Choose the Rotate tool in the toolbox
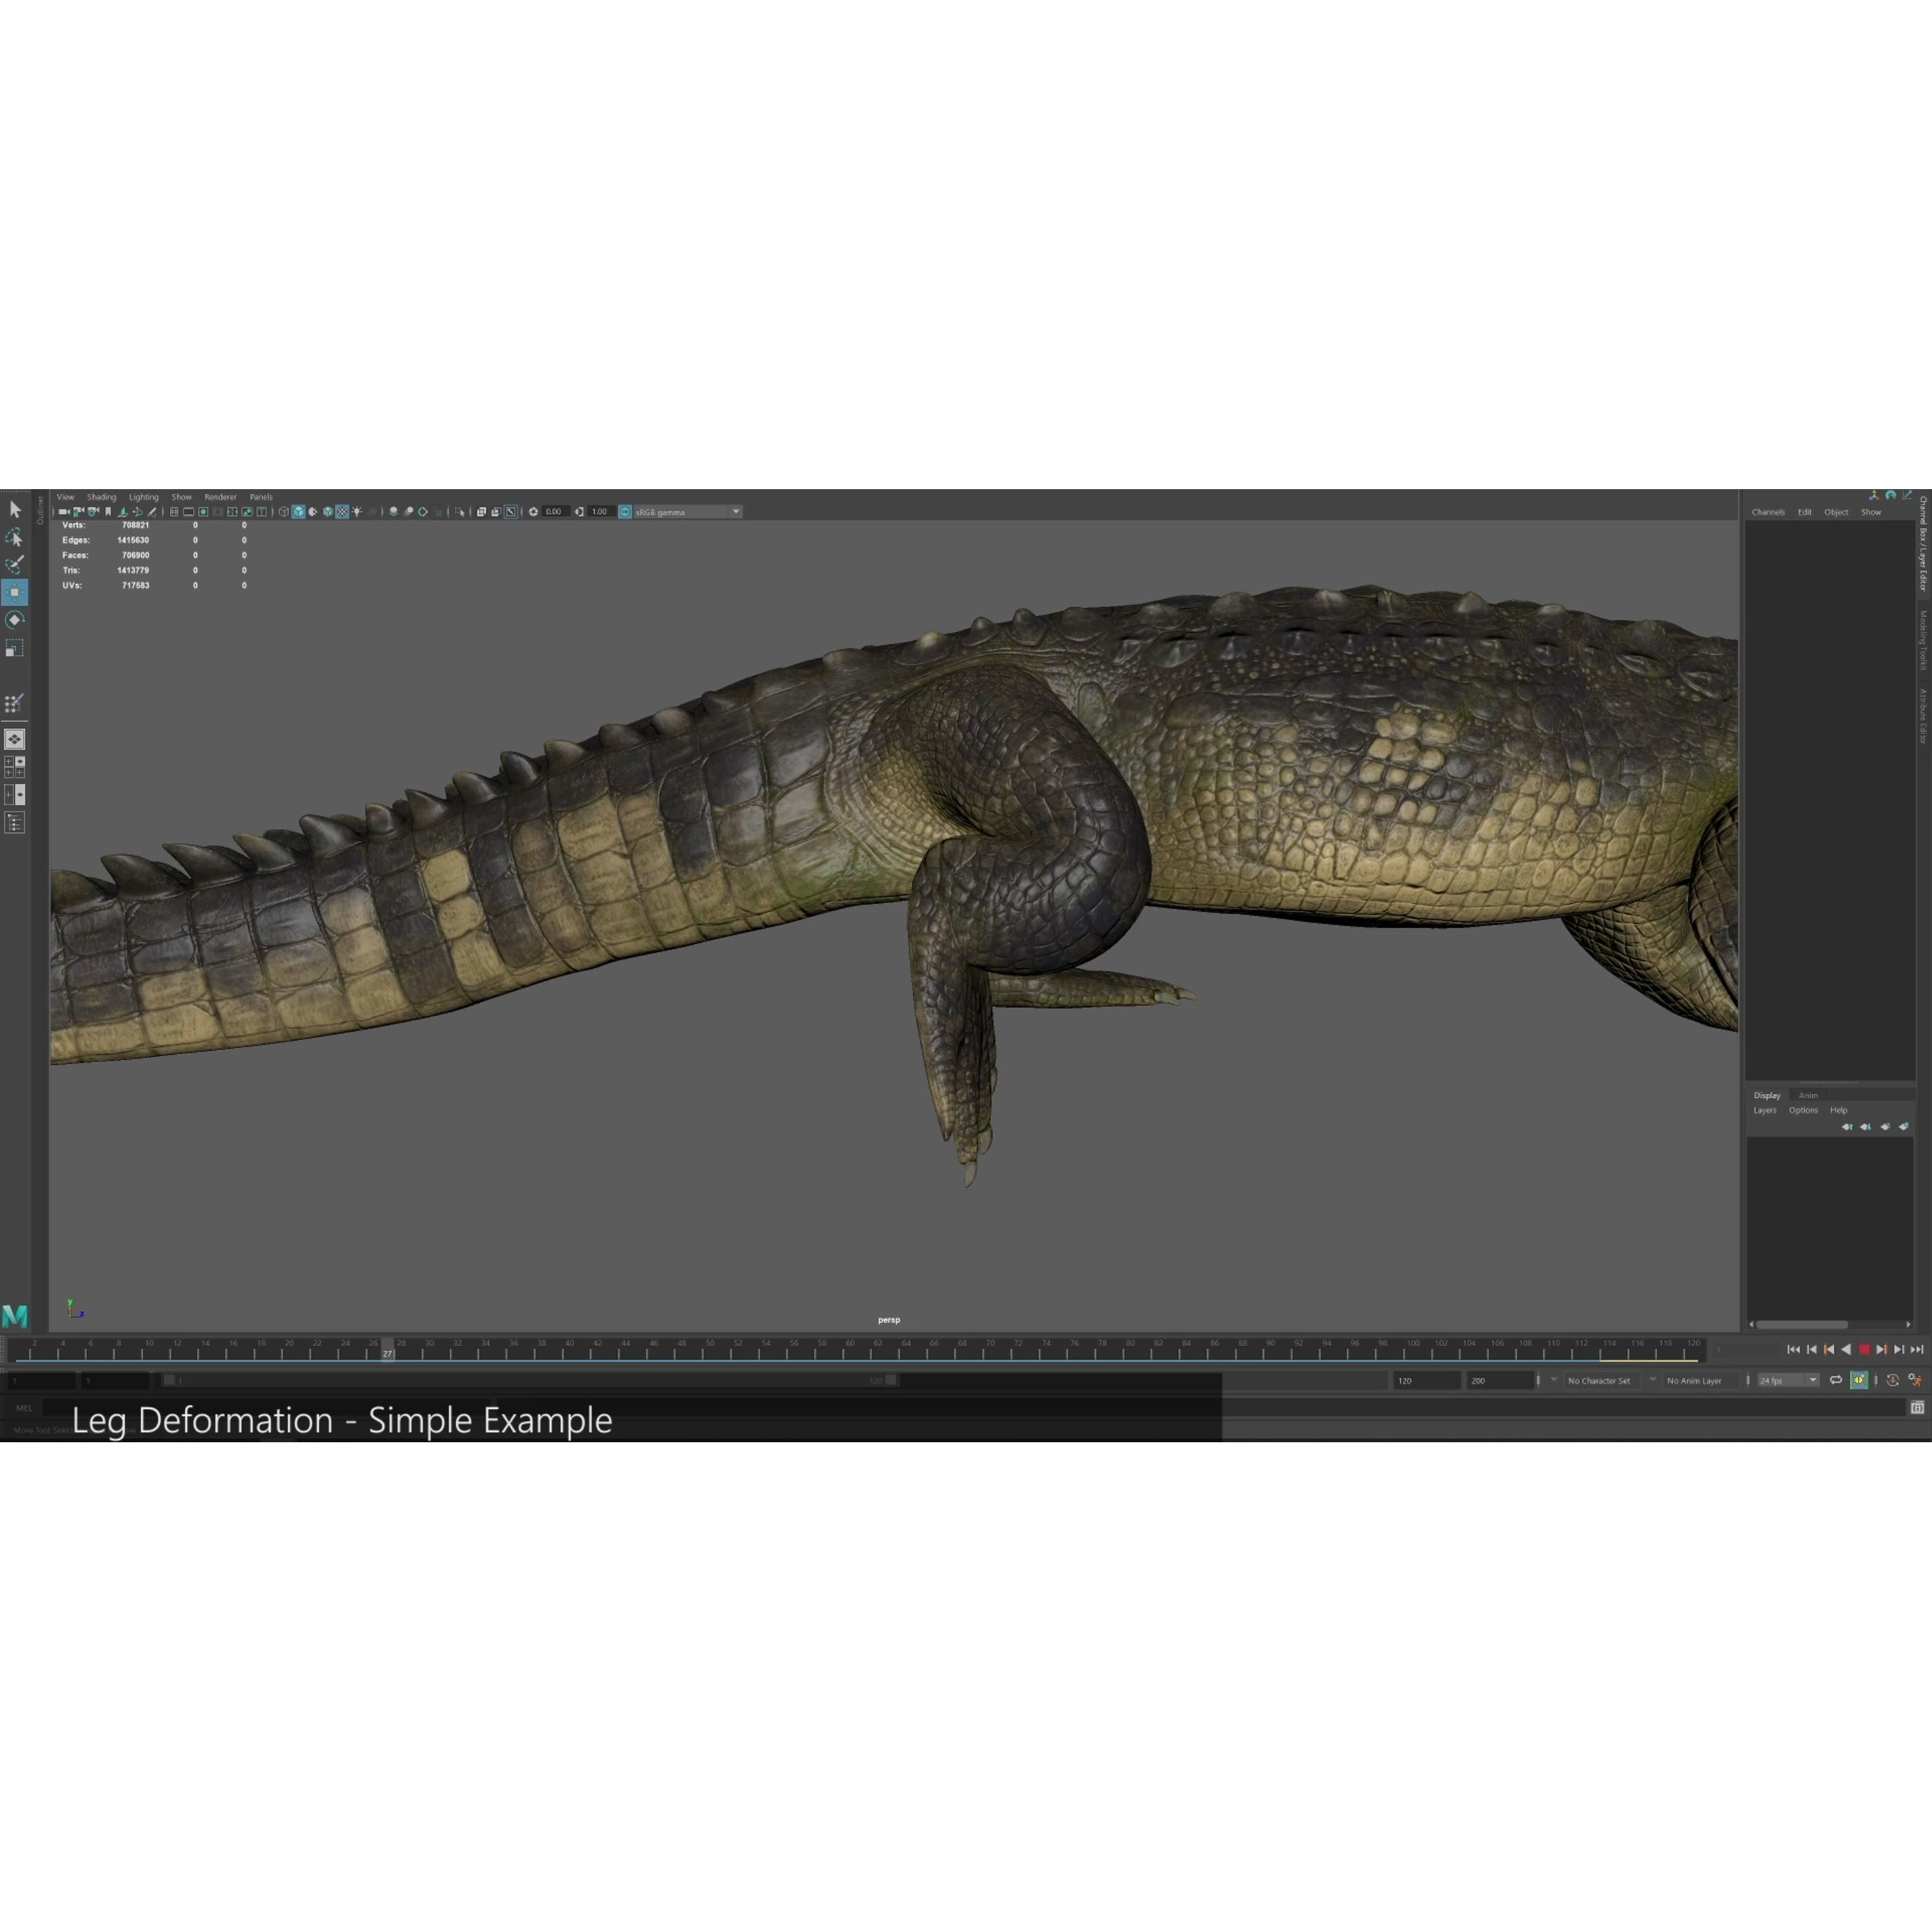This screenshot has width=1932, height=1932. pos(15,620)
